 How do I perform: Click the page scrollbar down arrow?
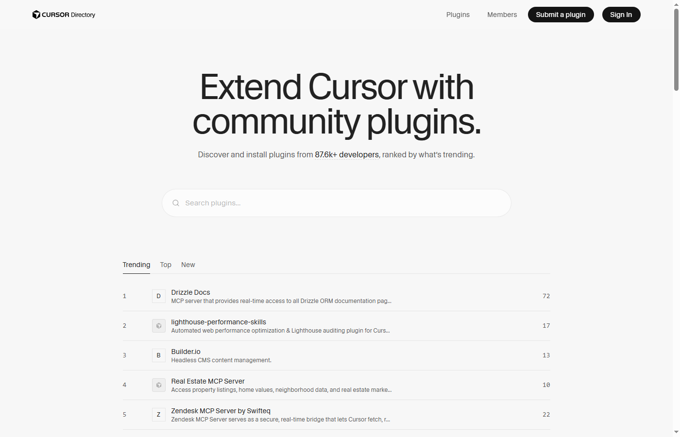point(676,432)
